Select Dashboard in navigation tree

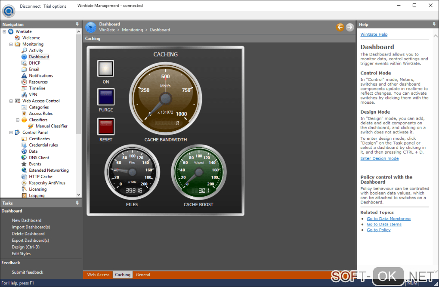(x=39, y=56)
